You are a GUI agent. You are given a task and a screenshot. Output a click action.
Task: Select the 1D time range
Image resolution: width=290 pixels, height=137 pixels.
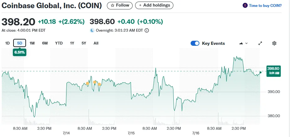8,43
